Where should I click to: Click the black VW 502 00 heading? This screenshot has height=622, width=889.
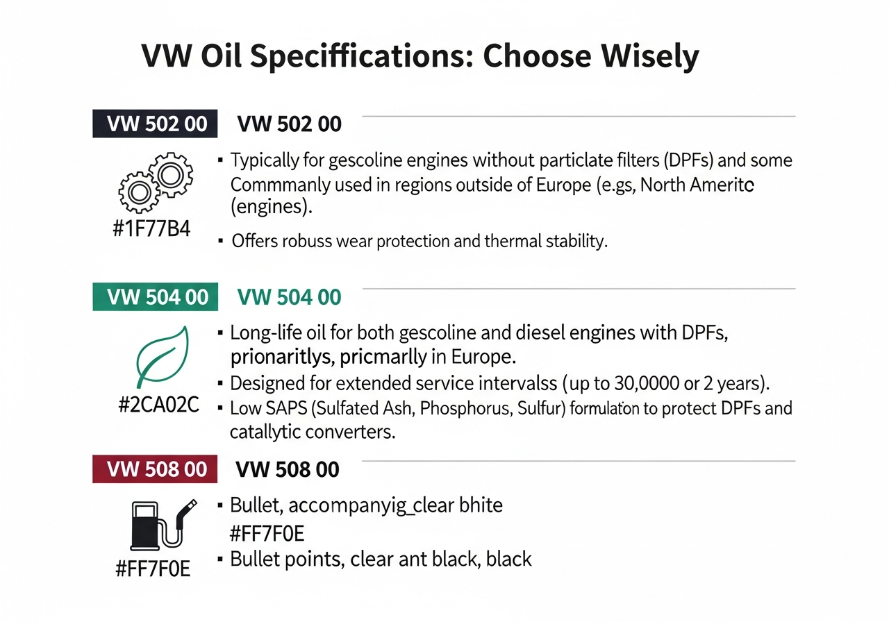(x=289, y=124)
